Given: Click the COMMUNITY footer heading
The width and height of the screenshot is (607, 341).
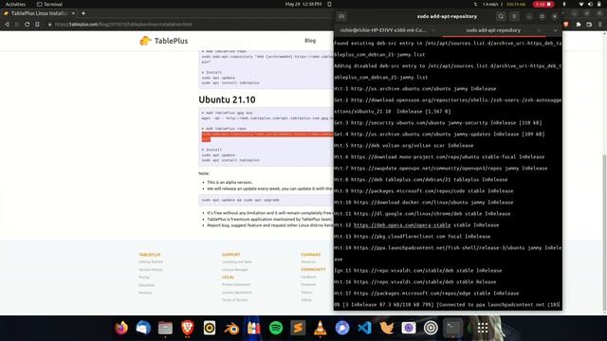Looking at the screenshot, I should pyautogui.click(x=313, y=269).
